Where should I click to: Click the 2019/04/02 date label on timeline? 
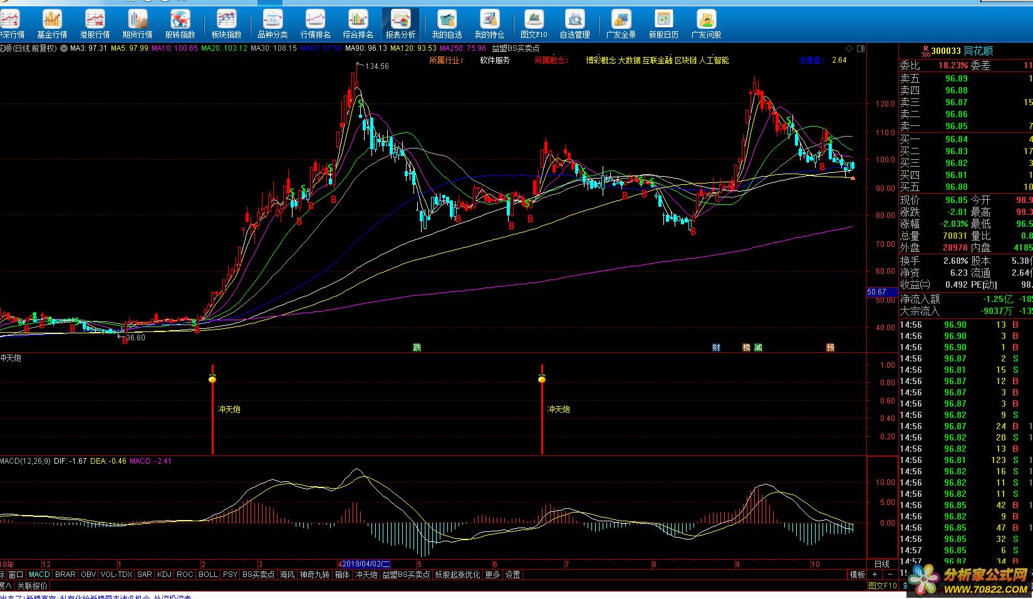pos(366,565)
